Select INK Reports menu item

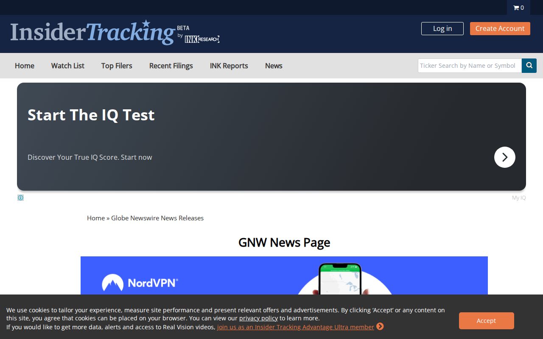(x=229, y=66)
